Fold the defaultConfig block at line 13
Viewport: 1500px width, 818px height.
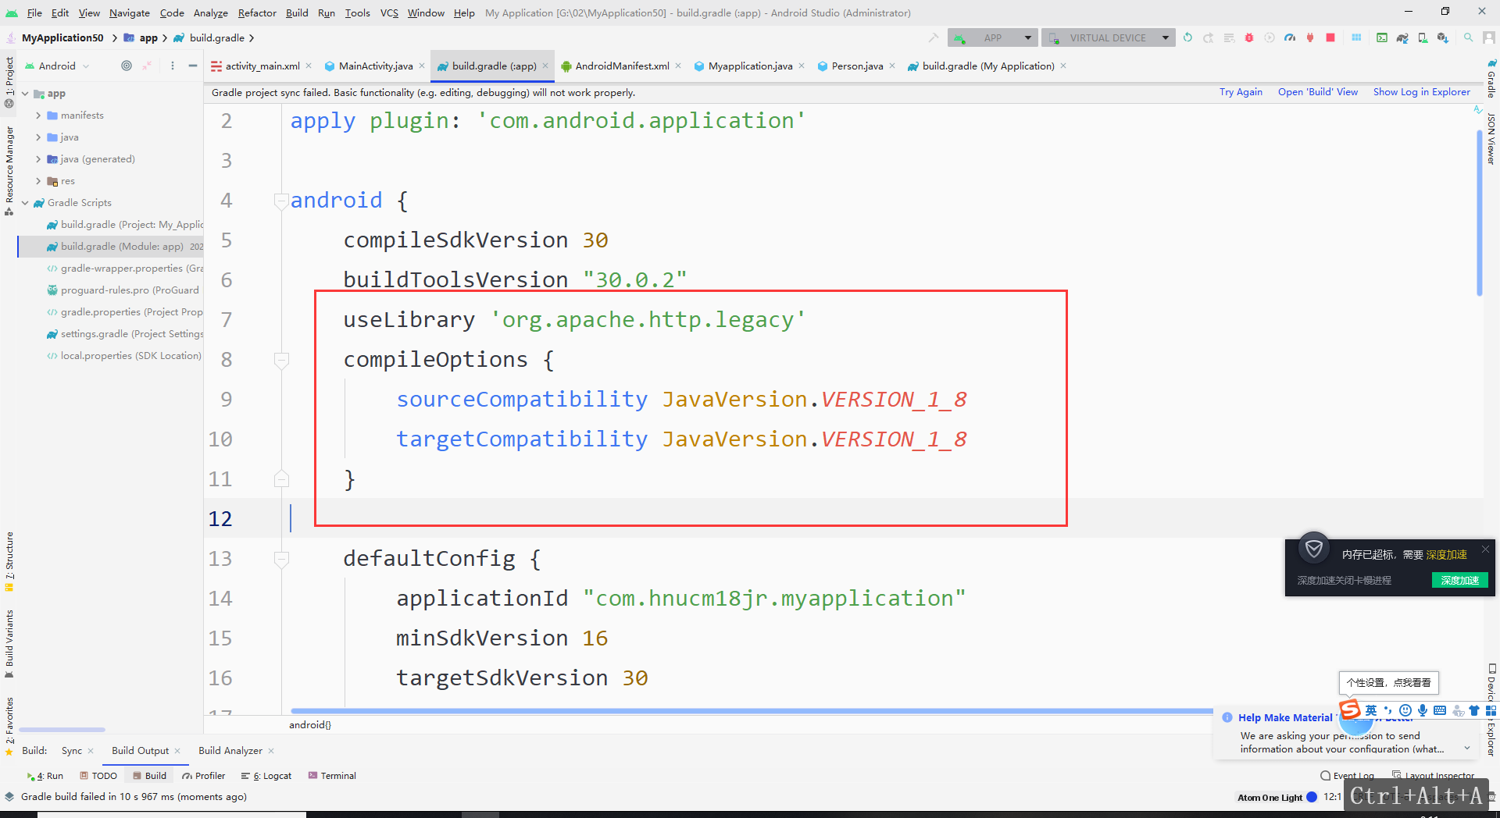(x=281, y=559)
